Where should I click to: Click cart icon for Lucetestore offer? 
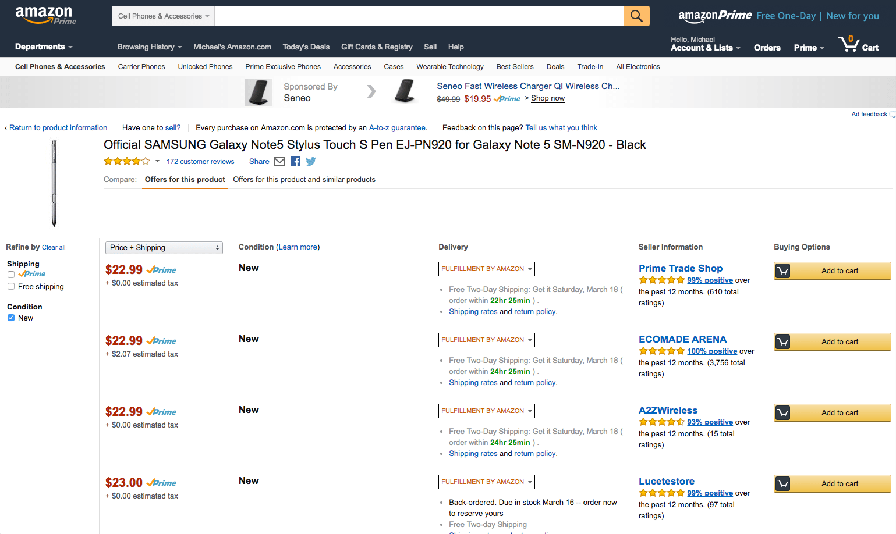(783, 484)
